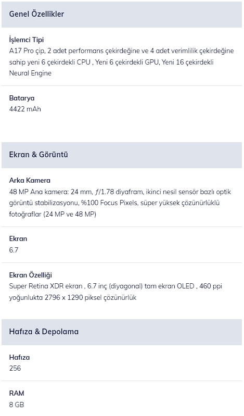Click the 48 MP Ana kamera description
244x416 pixels.
[120, 203]
